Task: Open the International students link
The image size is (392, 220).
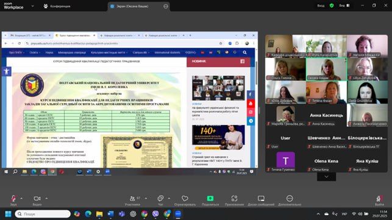Action: point(167,52)
